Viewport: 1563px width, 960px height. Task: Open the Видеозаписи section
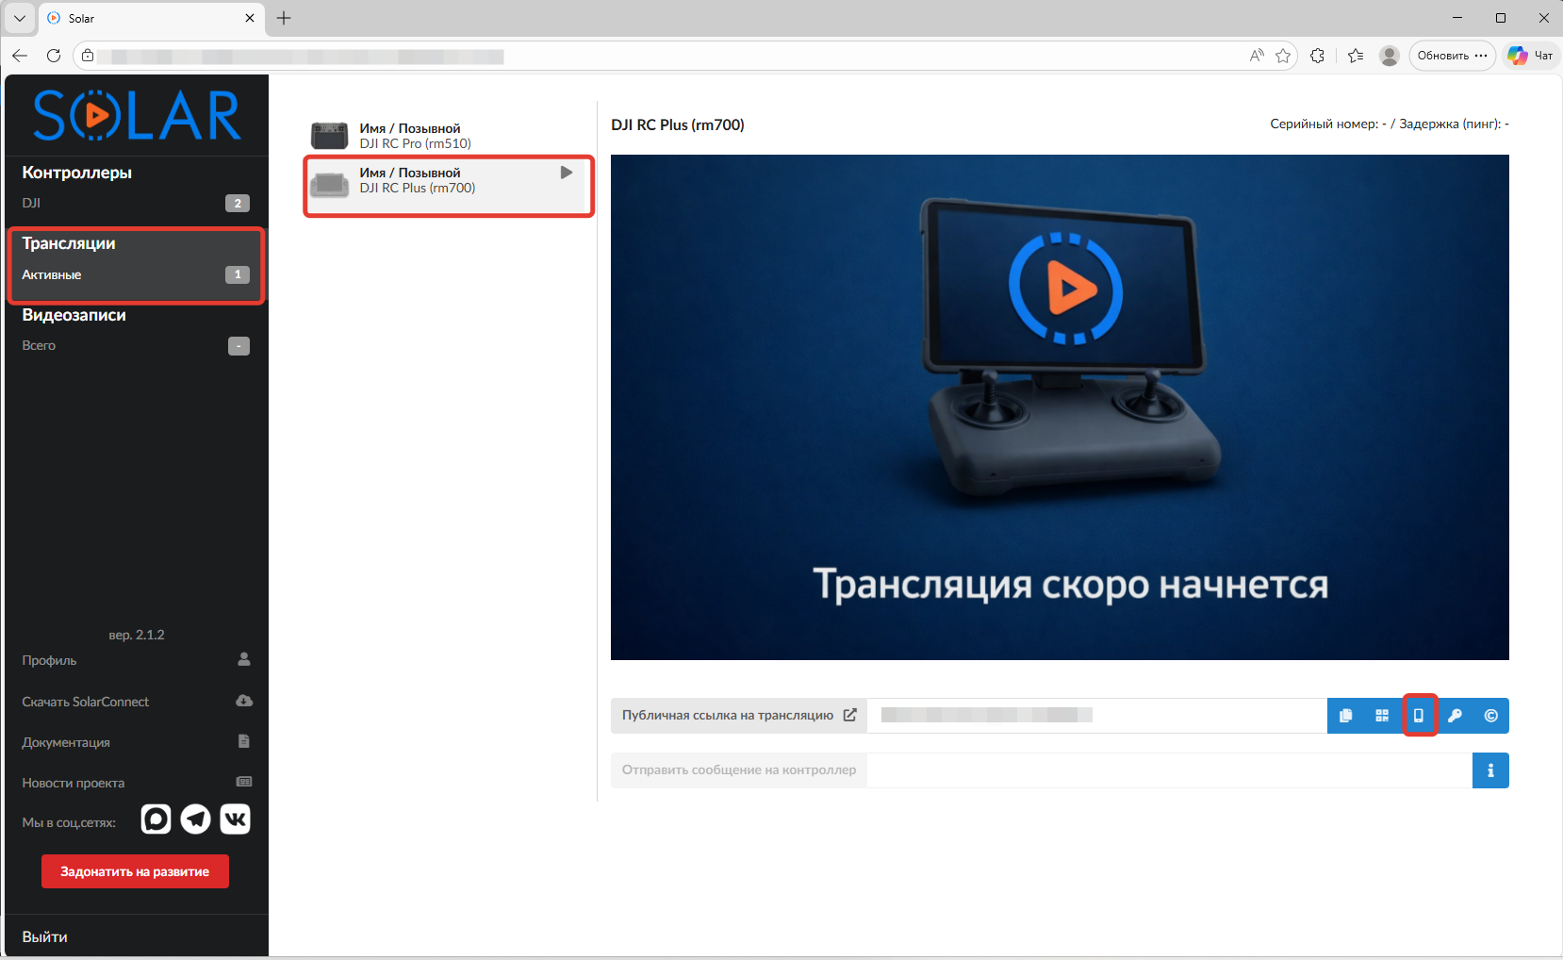pyautogui.click(x=74, y=315)
